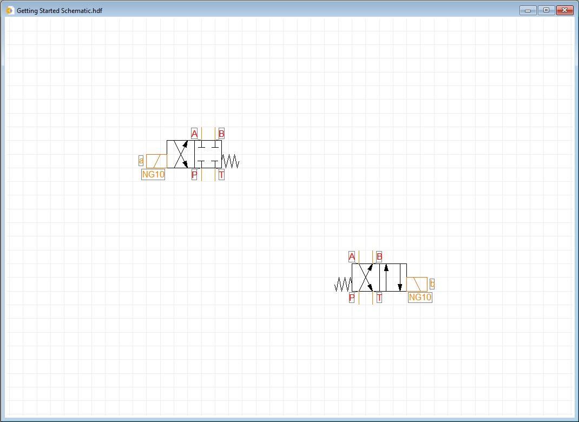Select solenoid actuator symbol of right valve
Image resolution: width=579 pixels, height=422 pixels.
point(417,284)
